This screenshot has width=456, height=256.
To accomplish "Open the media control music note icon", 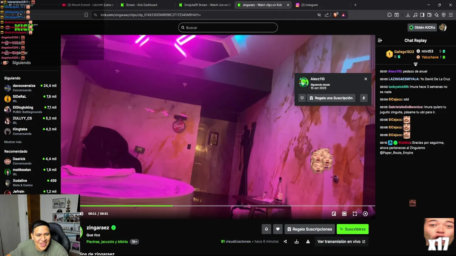I will click(x=415, y=15).
